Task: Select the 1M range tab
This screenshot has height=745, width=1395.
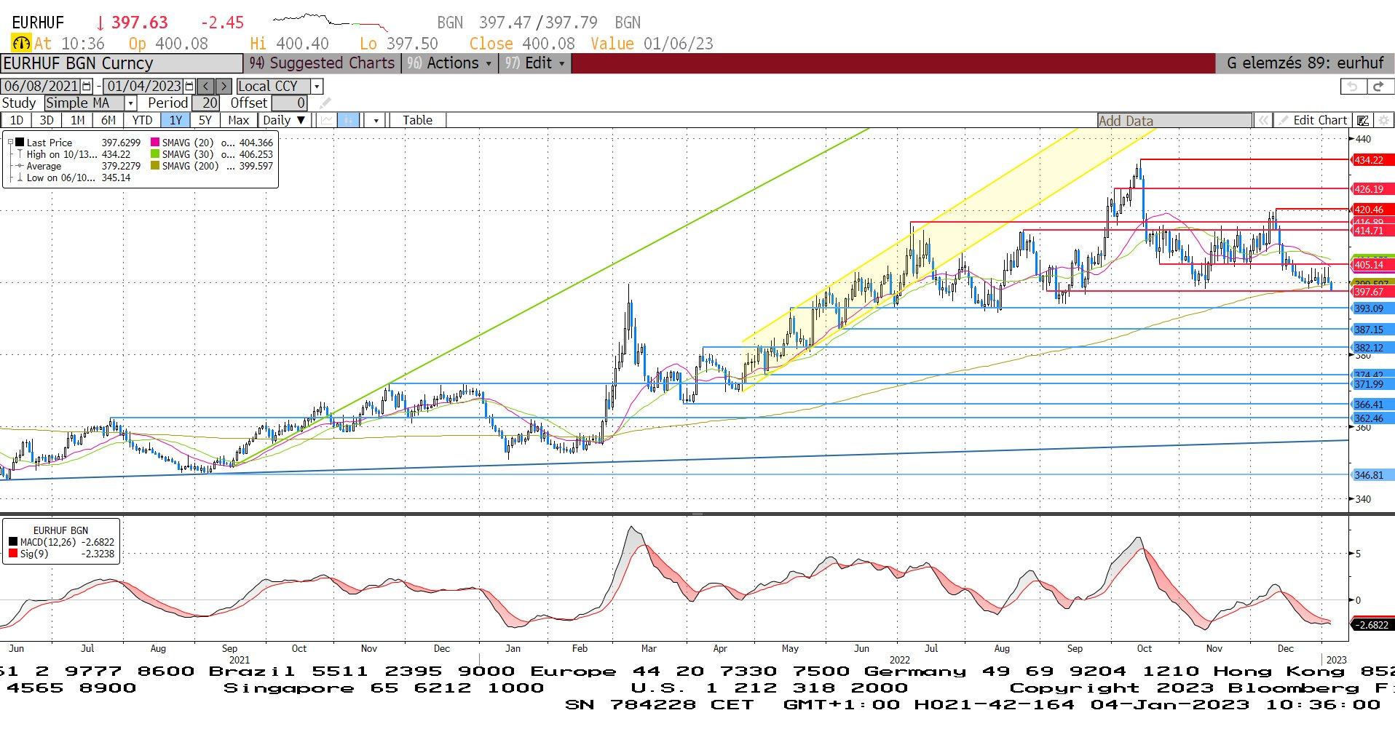Action: pos(77,120)
